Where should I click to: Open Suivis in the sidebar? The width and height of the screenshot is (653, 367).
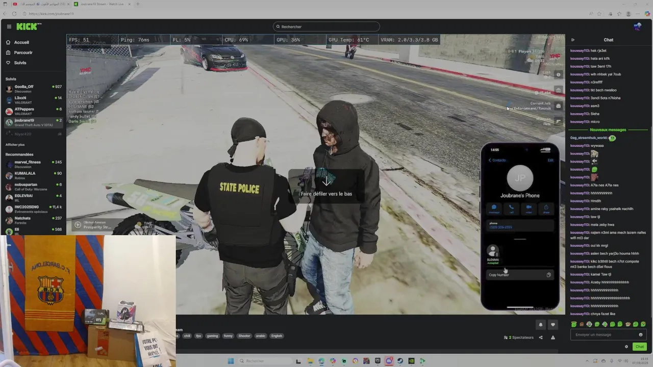click(16, 63)
